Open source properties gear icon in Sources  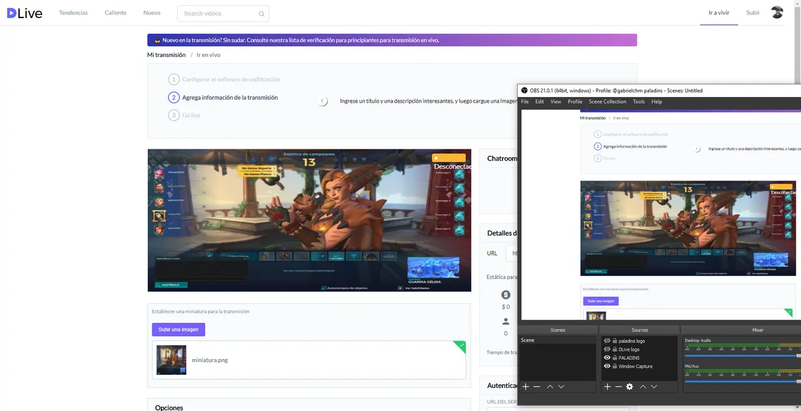(x=630, y=387)
